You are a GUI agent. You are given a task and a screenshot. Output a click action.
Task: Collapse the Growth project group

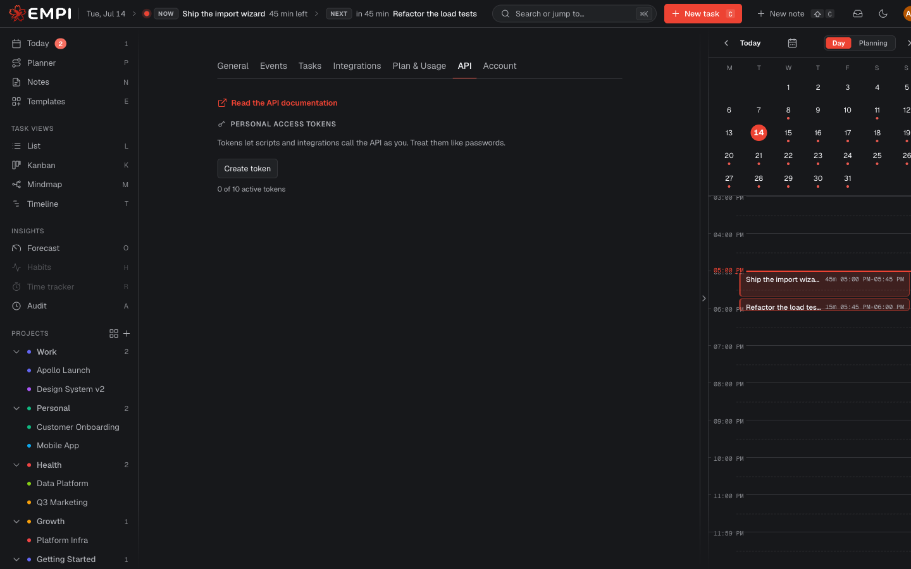click(16, 522)
